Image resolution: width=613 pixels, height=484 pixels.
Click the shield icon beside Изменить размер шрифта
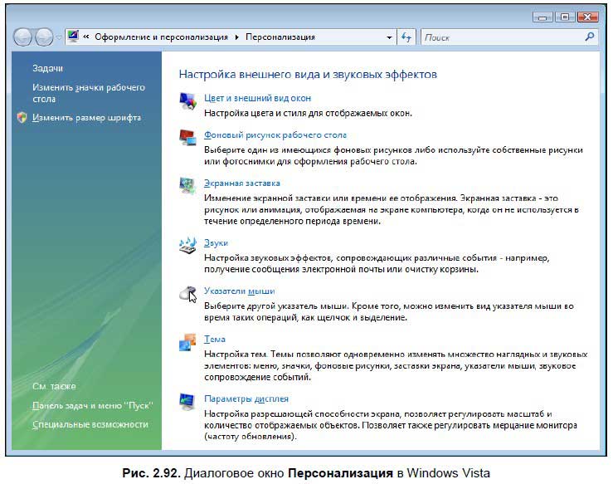click(22, 117)
